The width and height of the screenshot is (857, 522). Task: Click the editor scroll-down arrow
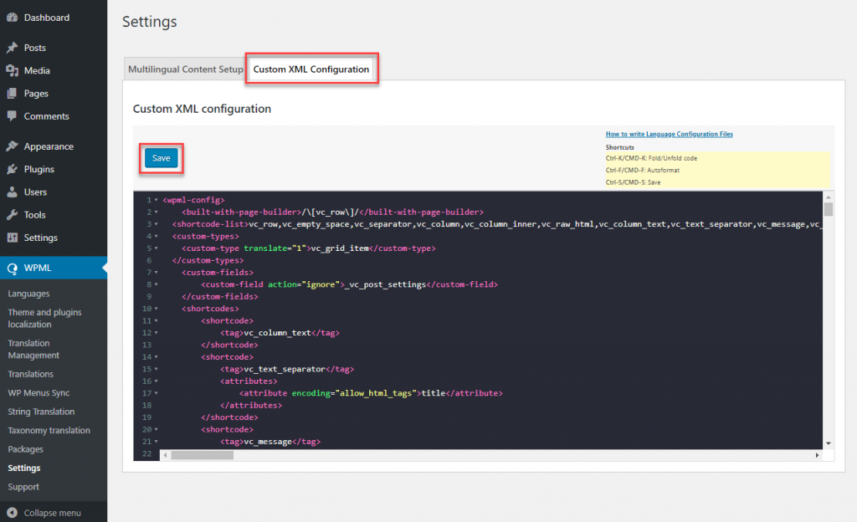pyautogui.click(x=829, y=443)
